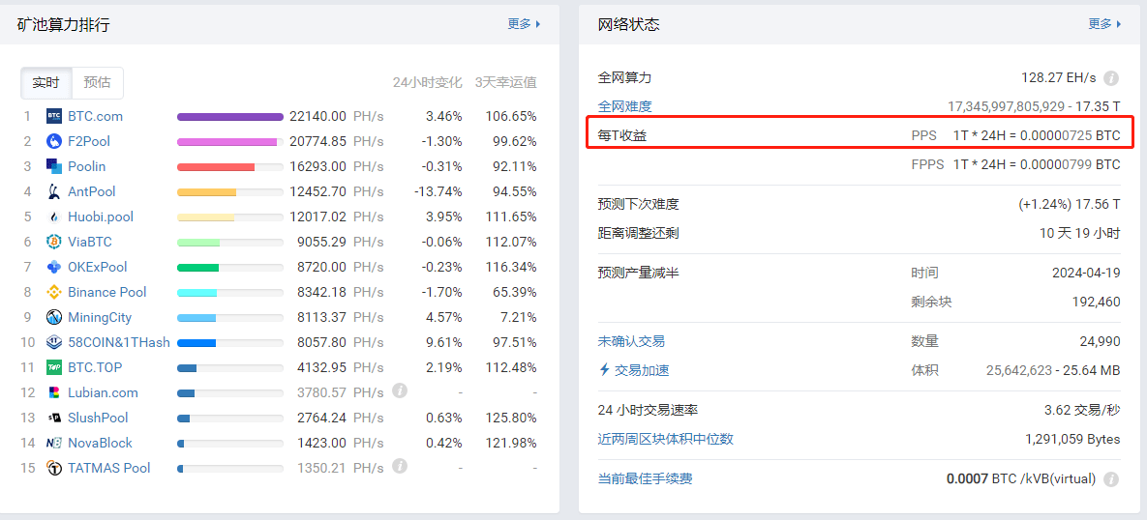The width and height of the screenshot is (1147, 520).
Task: Click the Binance Pool logo icon
Action: tap(54, 292)
